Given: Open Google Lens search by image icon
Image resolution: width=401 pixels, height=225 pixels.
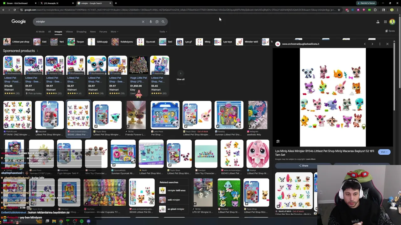Looking at the screenshot, I should (157, 22).
